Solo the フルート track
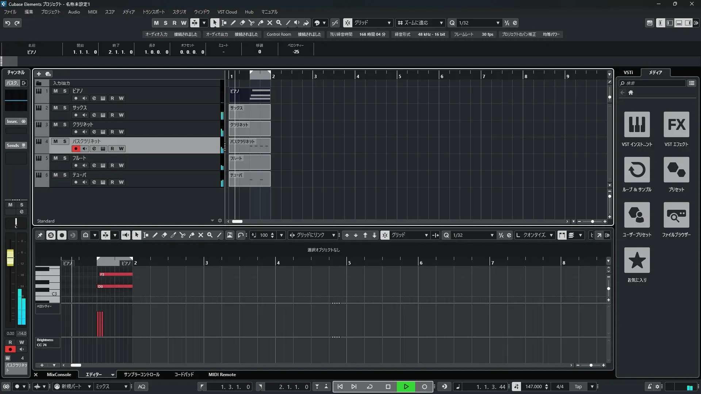 pos(65,158)
